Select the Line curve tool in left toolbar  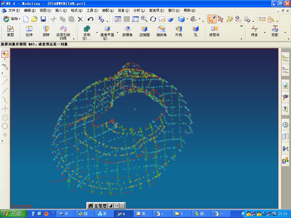click(5, 82)
